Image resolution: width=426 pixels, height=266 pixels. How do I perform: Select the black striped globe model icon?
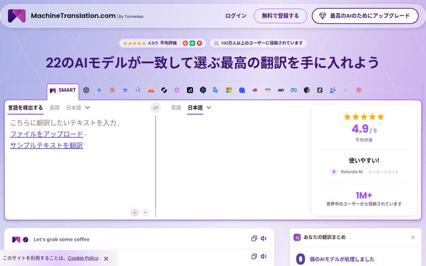pyautogui.click(x=307, y=90)
